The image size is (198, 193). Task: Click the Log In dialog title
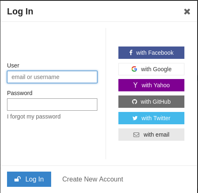coord(20,12)
